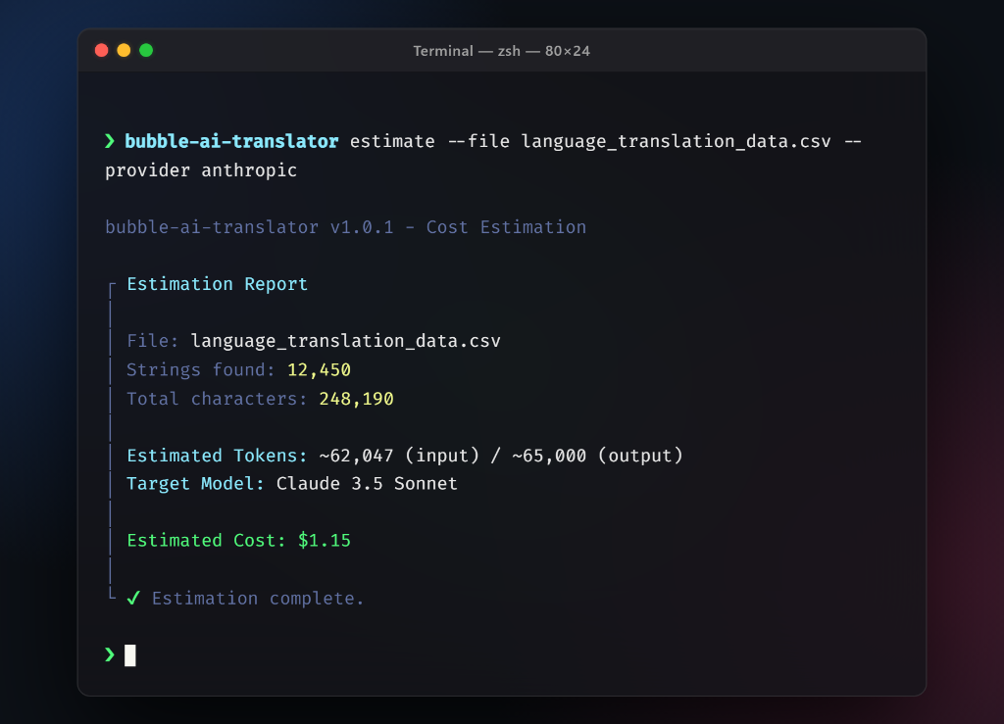
Task: Click the bold 'bubble-ai-translator' command name
Action: tap(231, 141)
